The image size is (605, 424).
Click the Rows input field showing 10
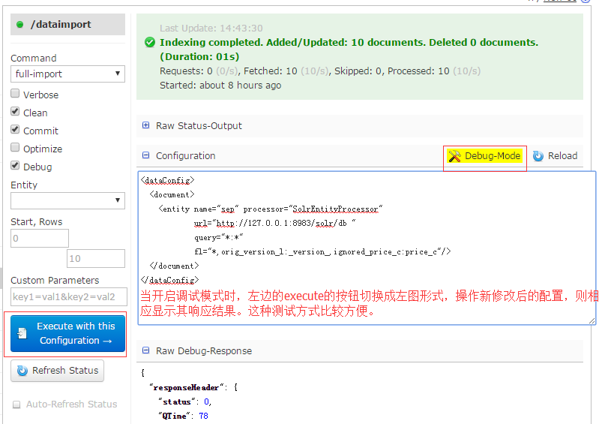[x=96, y=258]
